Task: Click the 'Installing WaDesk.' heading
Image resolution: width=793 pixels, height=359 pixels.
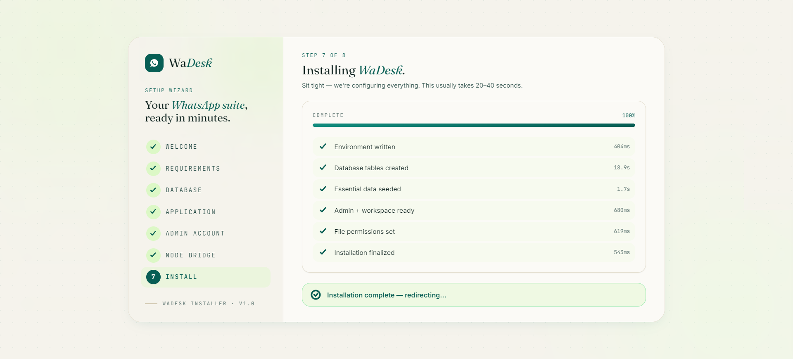Action: click(x=354, y=70)
